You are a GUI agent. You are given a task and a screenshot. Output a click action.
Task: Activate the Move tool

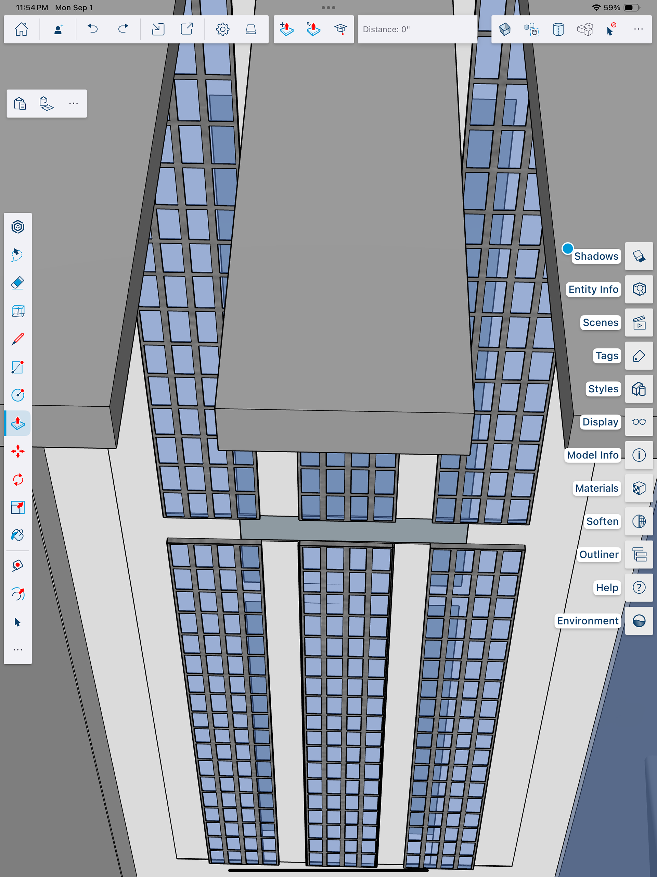(x=18, y=451)
